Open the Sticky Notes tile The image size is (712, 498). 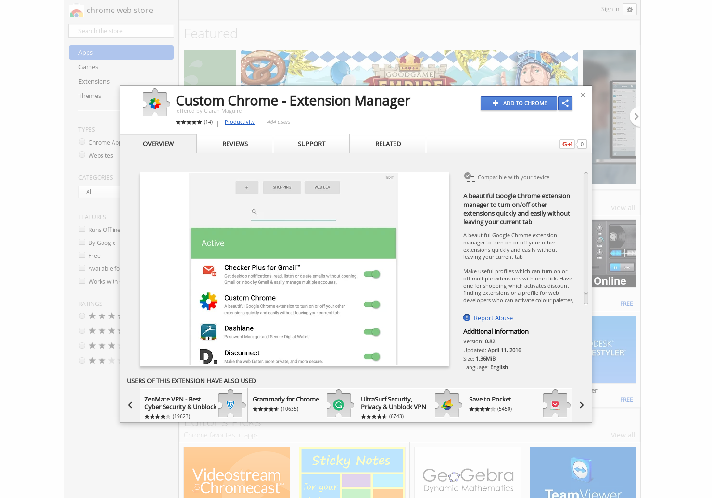click(352, 473)
